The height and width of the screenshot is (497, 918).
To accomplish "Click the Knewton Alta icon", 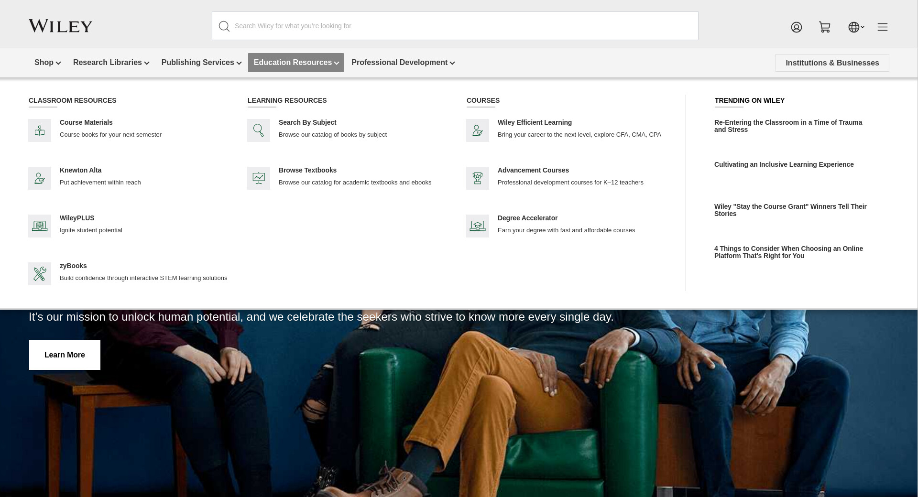I will (40, 178).
